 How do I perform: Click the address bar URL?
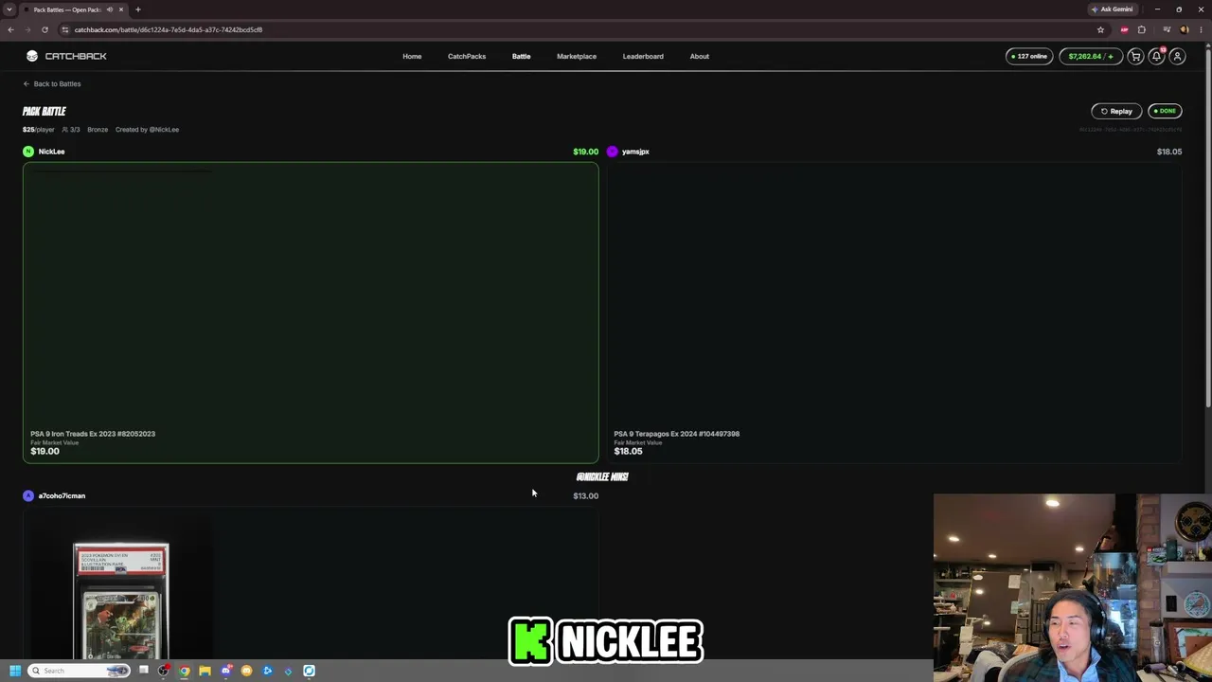169,29
